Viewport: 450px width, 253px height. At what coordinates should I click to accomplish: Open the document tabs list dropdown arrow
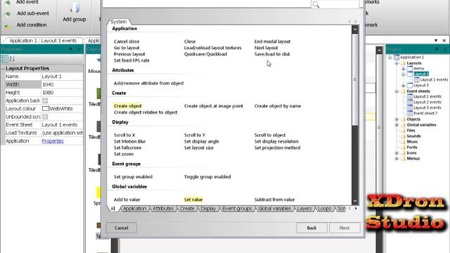436,41
